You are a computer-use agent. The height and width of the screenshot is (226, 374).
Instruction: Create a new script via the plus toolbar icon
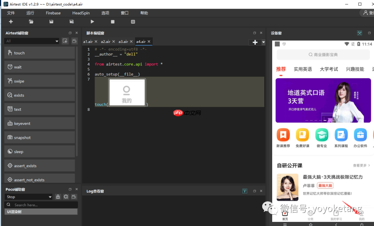[10, 21]
